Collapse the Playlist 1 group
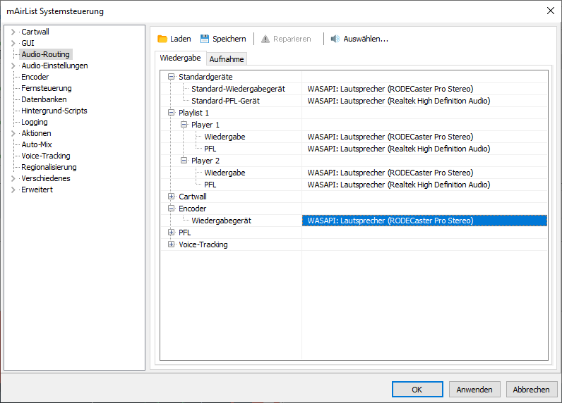The image size is (562, 403). point(172,113)
